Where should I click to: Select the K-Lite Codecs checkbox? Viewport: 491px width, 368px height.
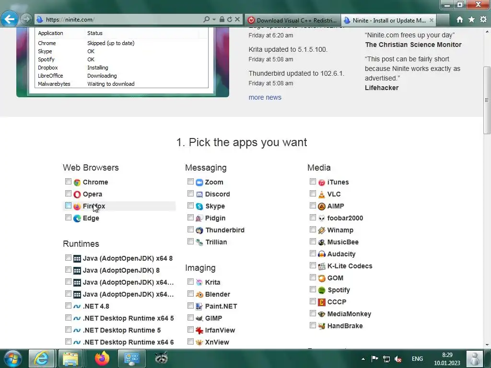(x=313, y=265)
